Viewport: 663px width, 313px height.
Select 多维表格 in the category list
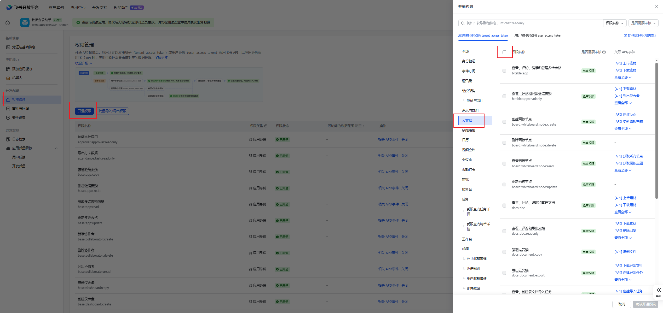click(x=469, y=130)
